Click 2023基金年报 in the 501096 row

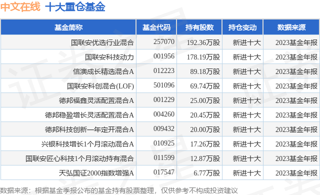point(296,86)
